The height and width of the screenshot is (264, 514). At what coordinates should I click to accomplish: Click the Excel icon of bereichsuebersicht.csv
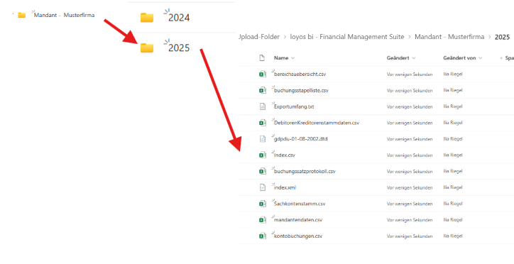point(262,75)
